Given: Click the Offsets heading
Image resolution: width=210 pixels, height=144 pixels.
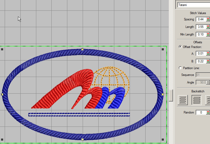Looking at the screenshot, I should click(197, 42).
